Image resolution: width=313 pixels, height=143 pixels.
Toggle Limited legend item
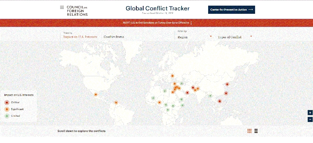pyautogui.click(x=15, y=116)
